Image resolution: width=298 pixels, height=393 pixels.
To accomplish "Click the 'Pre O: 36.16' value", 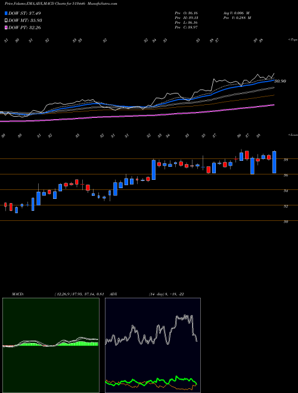I will click(187, 13).
